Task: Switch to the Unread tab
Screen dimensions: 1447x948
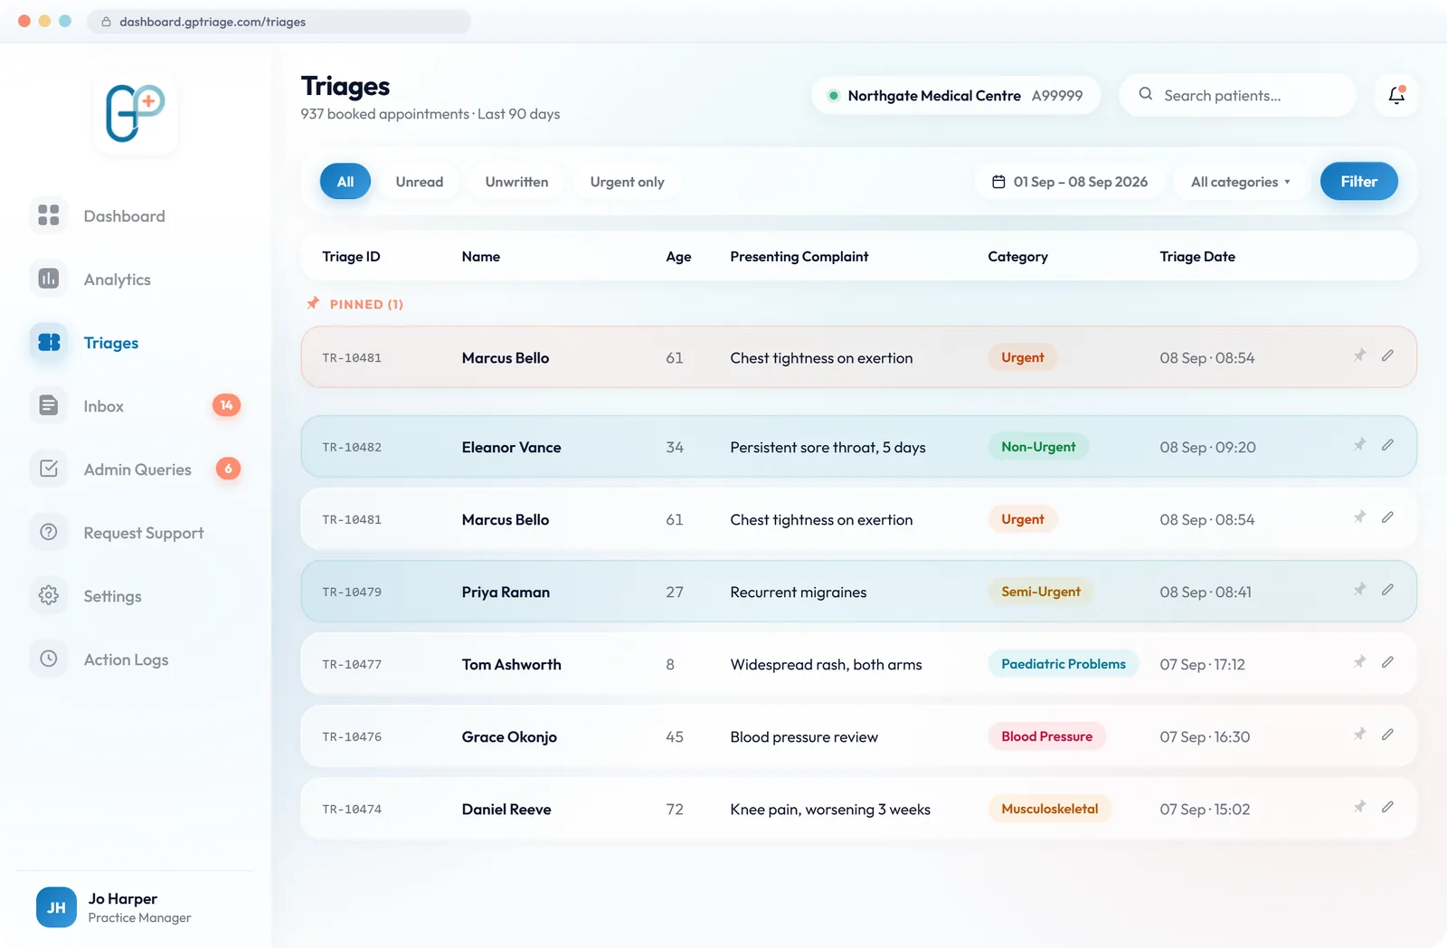Action: point(420,182)
